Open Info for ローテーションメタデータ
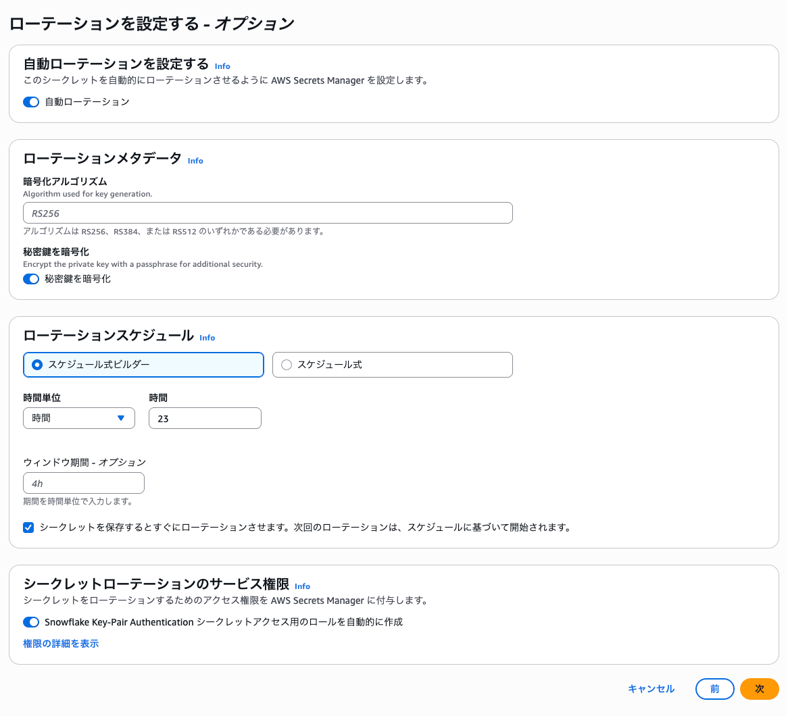 click(x=195, y=161)
